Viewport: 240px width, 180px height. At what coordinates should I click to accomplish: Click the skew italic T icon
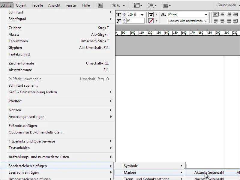coord(118,21)
